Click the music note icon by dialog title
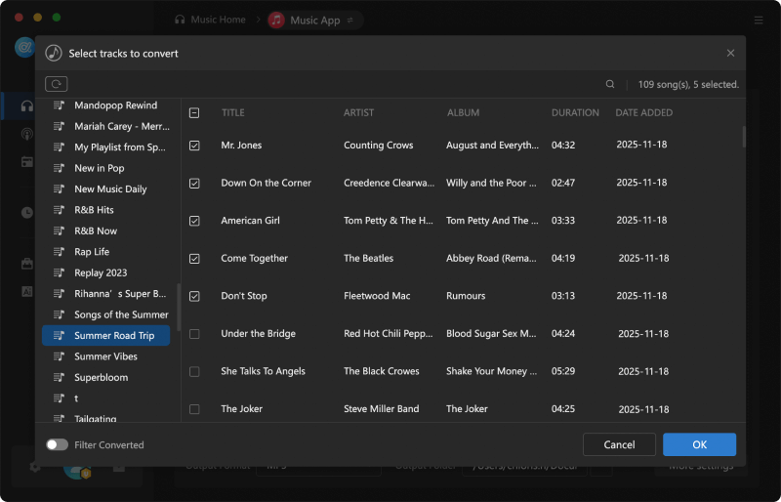Screen dimensions: 781x502 click(x=54, y=53)
